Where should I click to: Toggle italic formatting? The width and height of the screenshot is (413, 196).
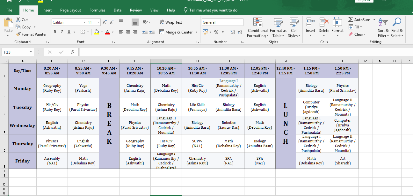tap(62, 32)
